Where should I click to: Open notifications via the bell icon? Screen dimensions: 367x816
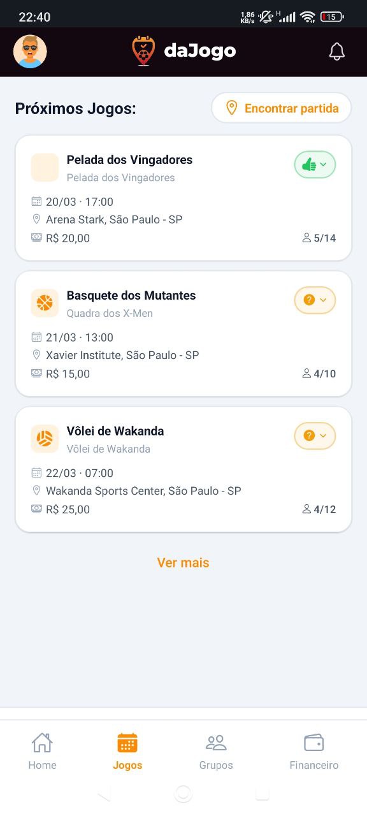coord(337,51)
